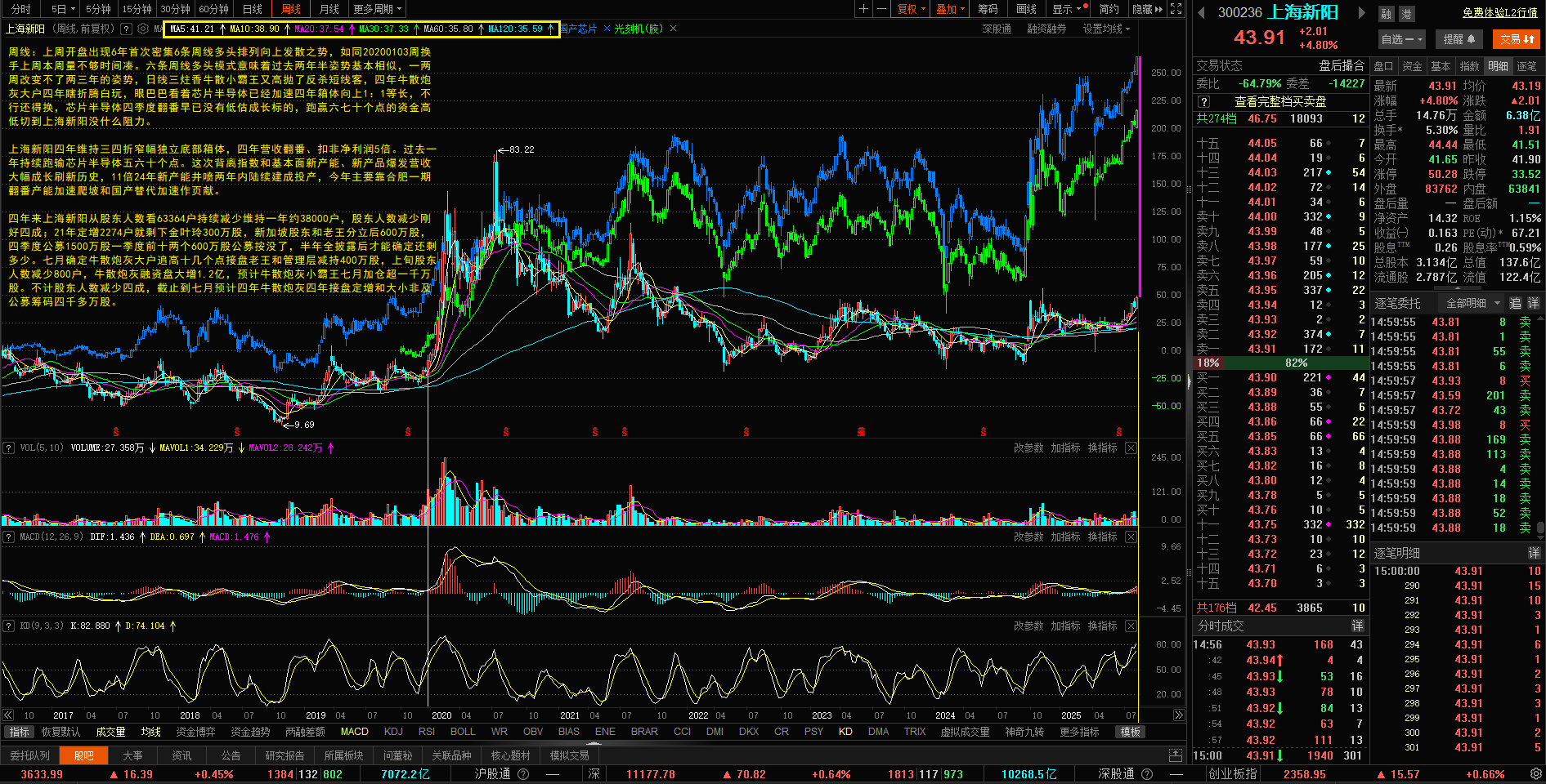This screenshot has width=1546, height=784.
Task: Click MACD panel 换指标 button
Action: [1102, 537]
